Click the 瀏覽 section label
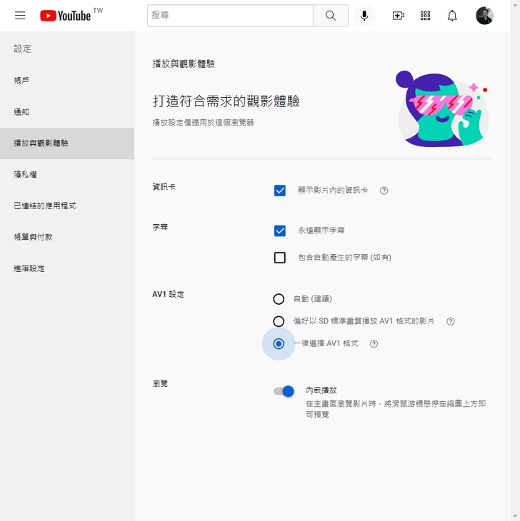 point(160,383)
